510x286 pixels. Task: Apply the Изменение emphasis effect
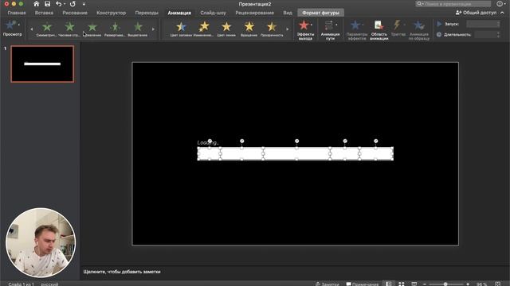[x=204, y=29]
